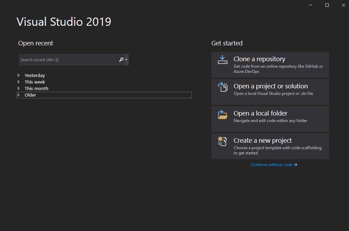Open the search options dropdown arrow
Screen dimensions: 349x231
(126, 60)
